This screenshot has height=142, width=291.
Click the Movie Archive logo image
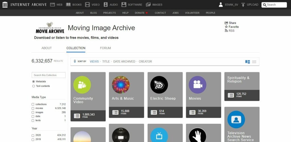point(50,28)
